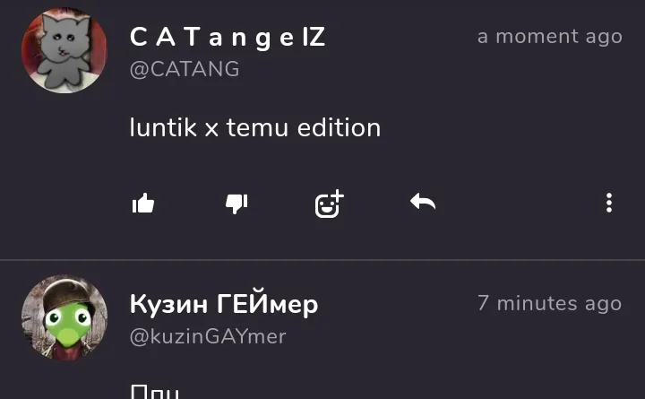Image resolution: width=645 pixels, height=399 pixels.
Task: Click the word 'ГЕЙмер' in the second username
Action: tap(267, 304)
